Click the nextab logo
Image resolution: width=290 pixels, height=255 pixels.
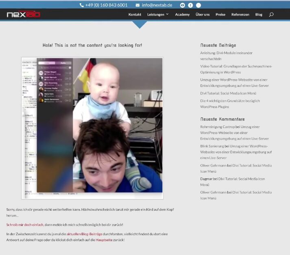(x=23, y=15)
